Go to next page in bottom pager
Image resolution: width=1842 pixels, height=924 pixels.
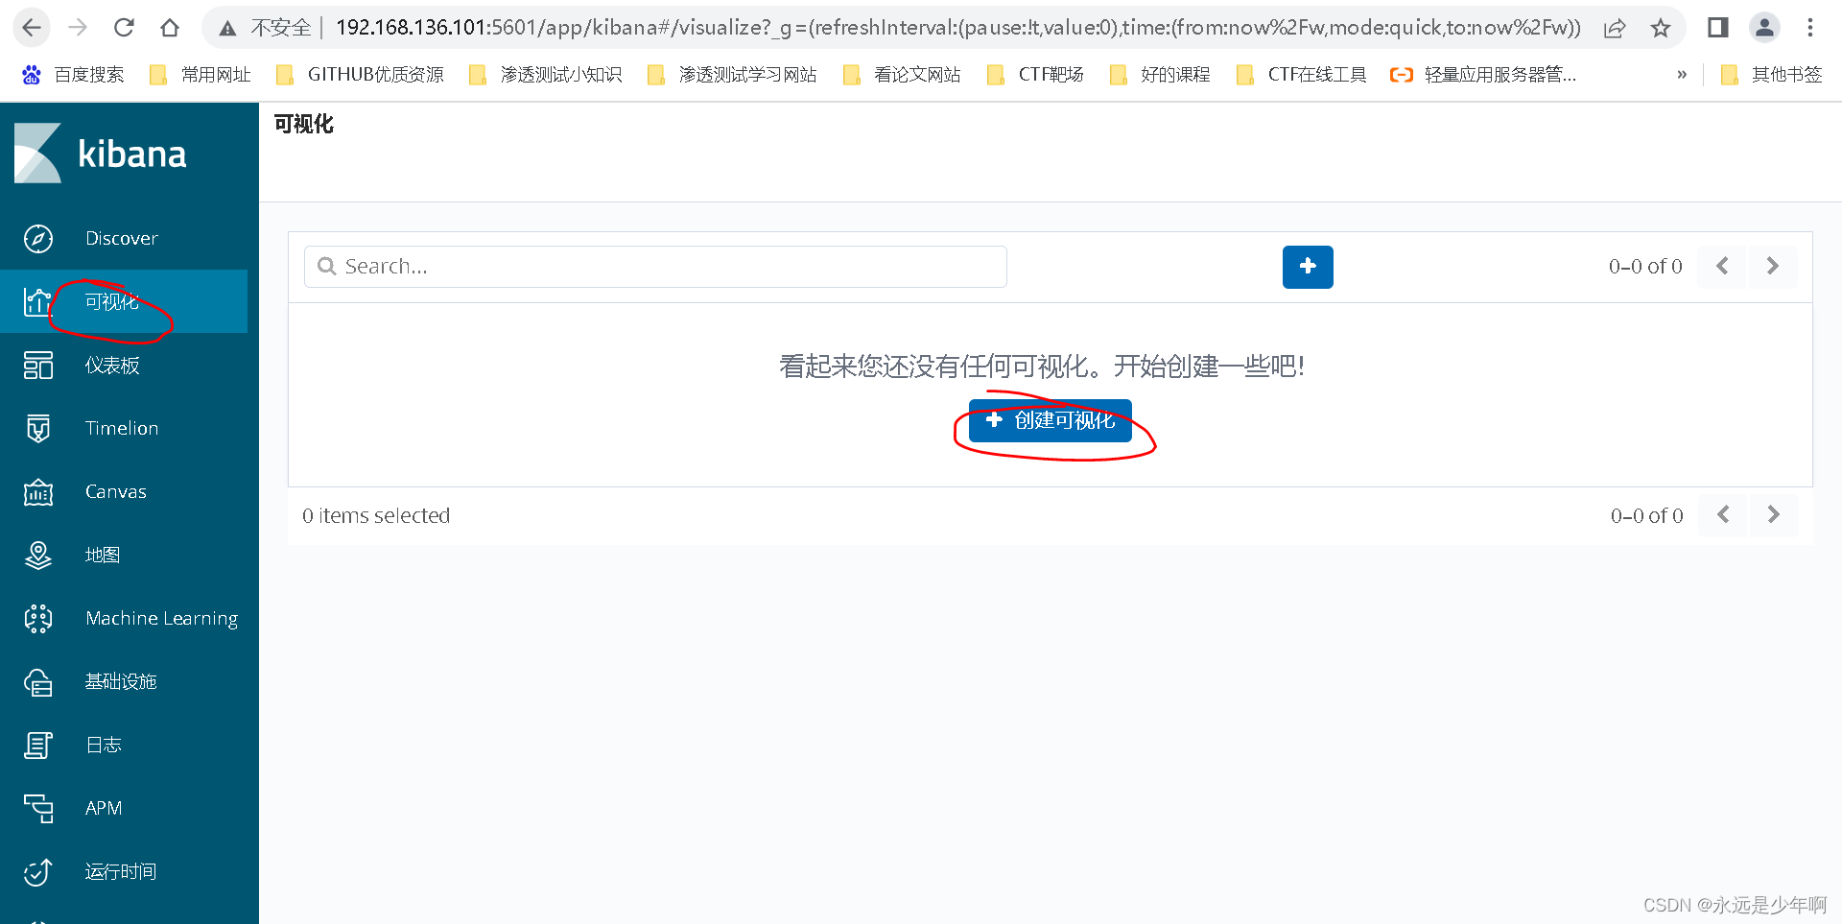1774,515
